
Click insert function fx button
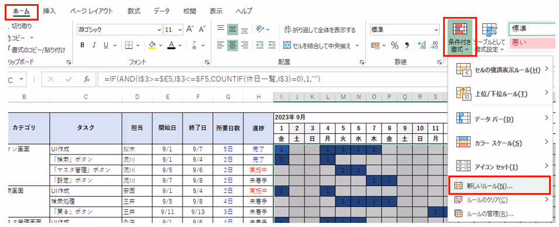pyautogui.click(x=87, y=79)
